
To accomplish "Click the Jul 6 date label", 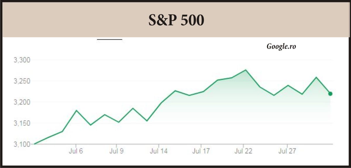I will [x=76, y=151].
